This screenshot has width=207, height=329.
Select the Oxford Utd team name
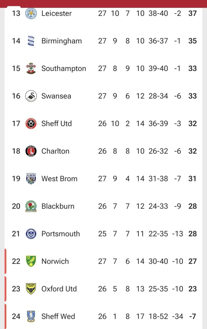(59, 289)
